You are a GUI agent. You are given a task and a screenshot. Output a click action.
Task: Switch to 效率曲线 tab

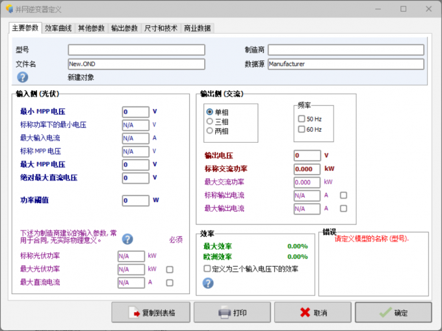pos(58,29)
